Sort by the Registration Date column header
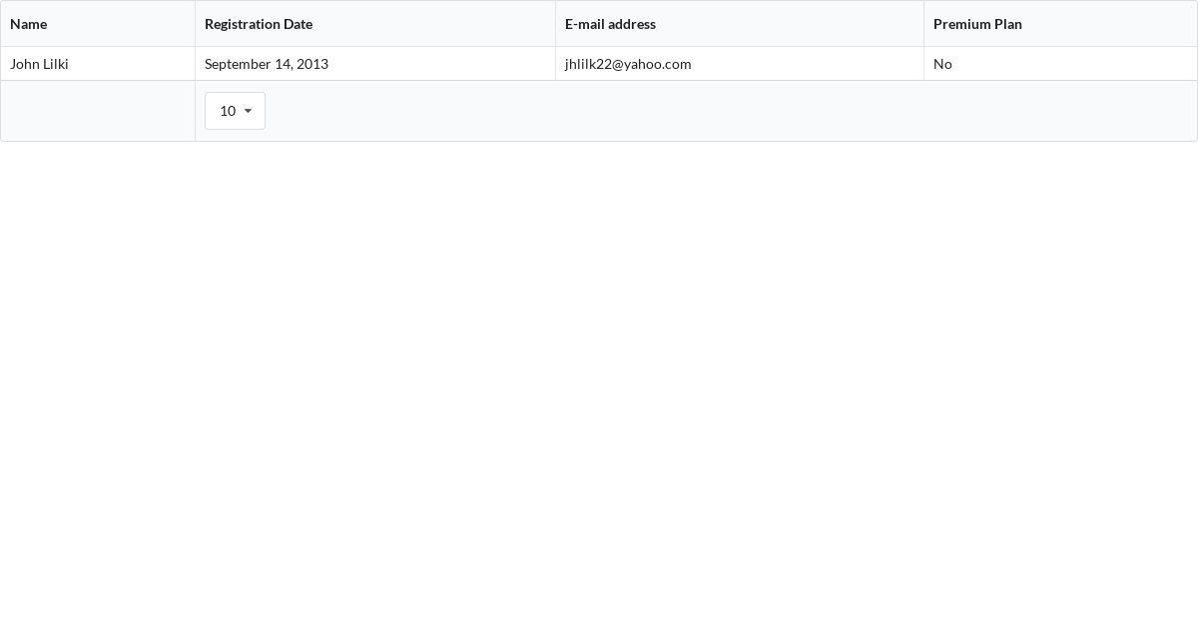Viewport: 1198px width, 629px height. 259,23
